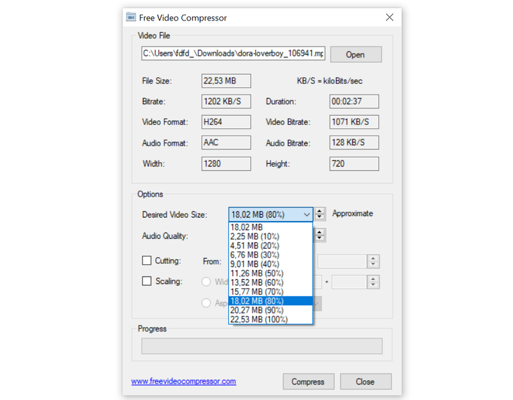Image resolution: width=513 pixels, height=400 pixels.
Task: Click the Open button to browse for a video
Action: (356, 54)
